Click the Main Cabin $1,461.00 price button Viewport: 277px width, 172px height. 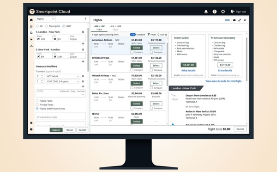tap(188, 65)
